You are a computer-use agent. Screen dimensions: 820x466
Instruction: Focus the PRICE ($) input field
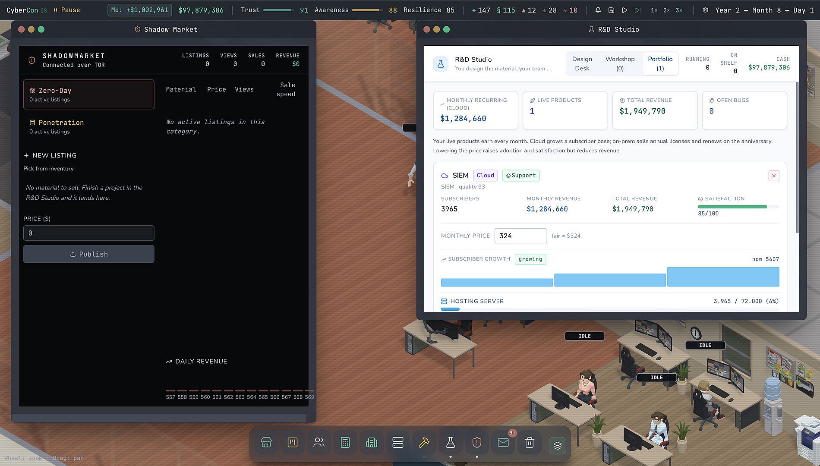[x=88, y=233]
